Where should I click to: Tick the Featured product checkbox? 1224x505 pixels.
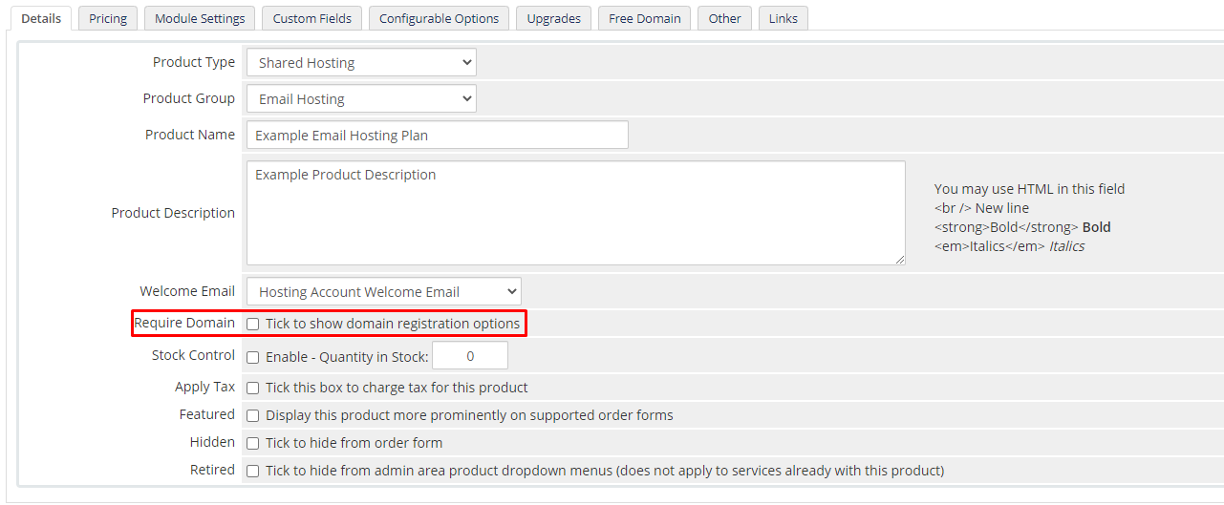tap(253, 416)
